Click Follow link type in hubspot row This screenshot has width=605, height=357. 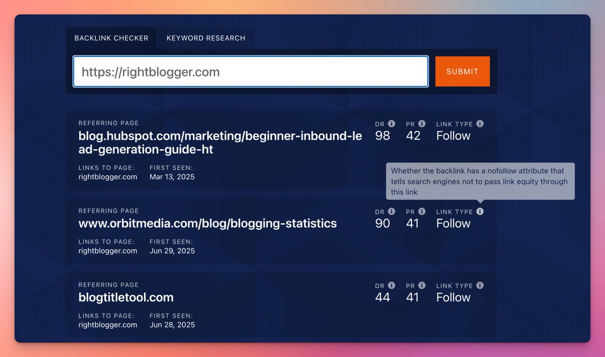(453, 136)
